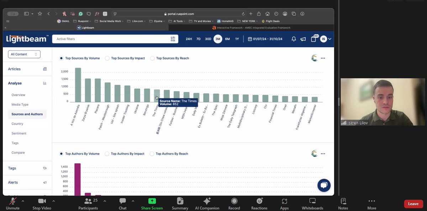Open Zoom AI Companion
This screenshot has height=211, width=427.
tap(207, 204)
